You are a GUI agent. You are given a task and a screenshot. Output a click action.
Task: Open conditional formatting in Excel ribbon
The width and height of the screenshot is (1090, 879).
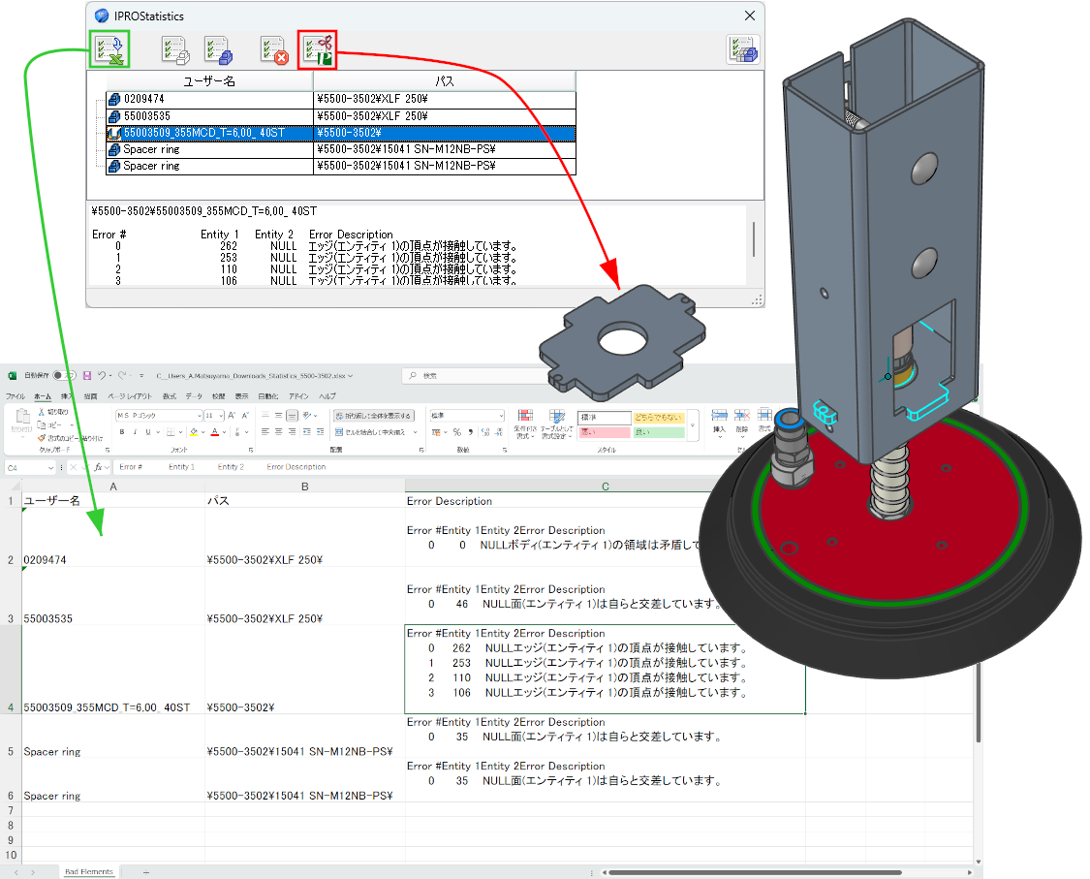[525, 424]
